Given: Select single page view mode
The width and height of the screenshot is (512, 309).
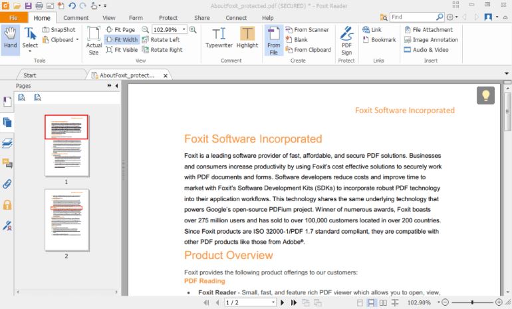Looking at the screenshot, I should tap(360, 302).
